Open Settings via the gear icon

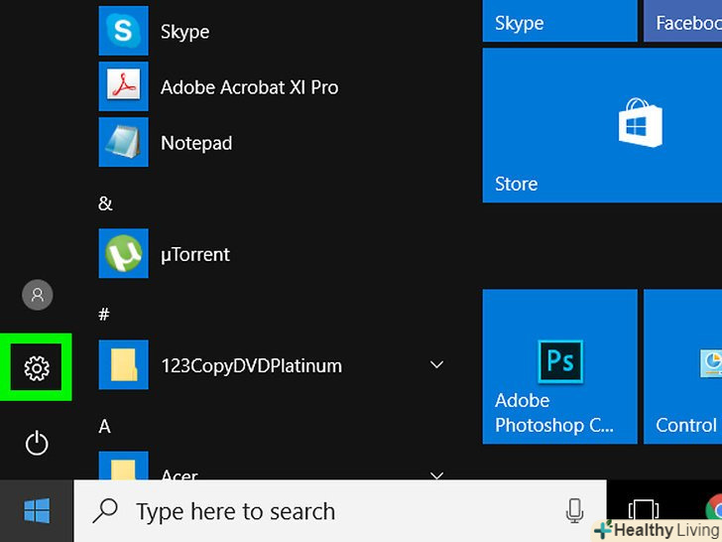tap(37, 369)
